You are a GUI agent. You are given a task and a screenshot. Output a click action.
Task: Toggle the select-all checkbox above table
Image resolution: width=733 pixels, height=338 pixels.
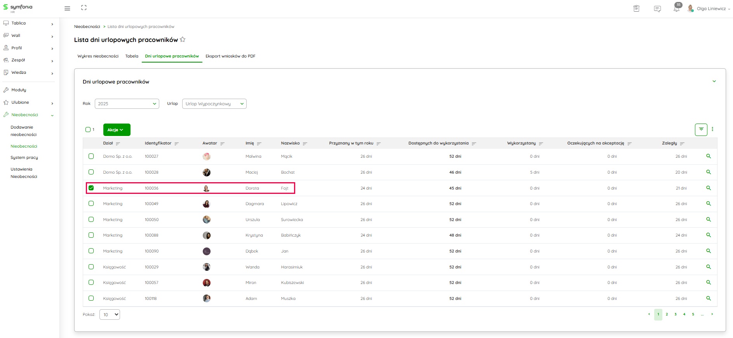coord(88,130)
